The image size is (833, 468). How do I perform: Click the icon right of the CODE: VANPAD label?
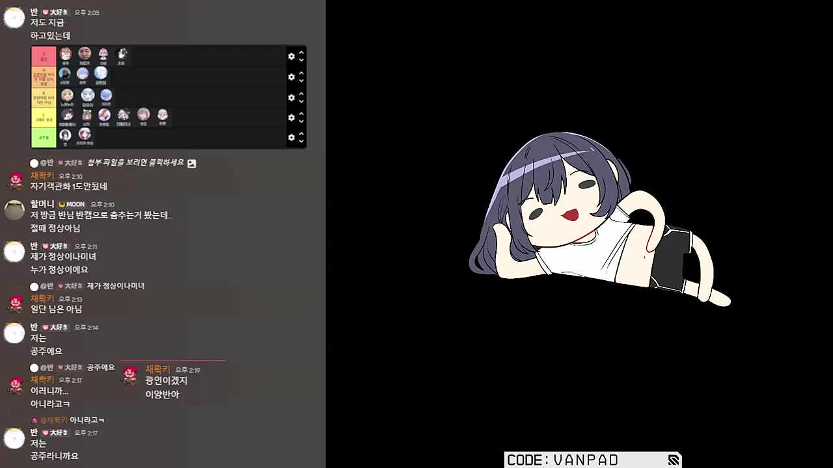[x=673, y=460]
